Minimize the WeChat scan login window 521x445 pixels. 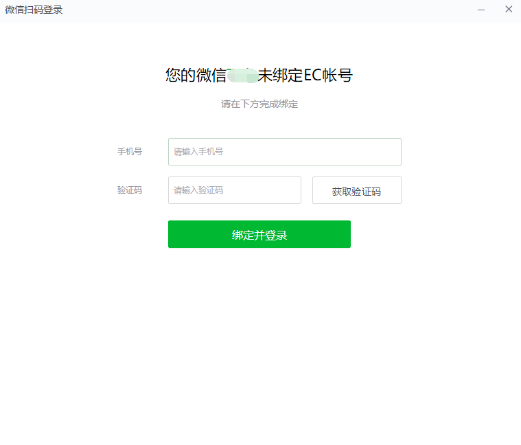click(481, 10)
